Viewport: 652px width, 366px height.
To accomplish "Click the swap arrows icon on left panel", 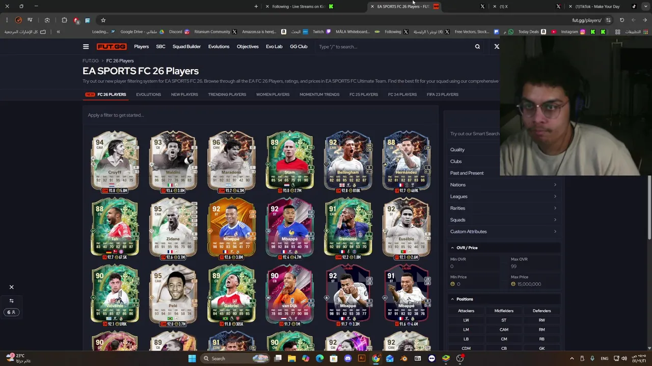I will coord(11,300).
